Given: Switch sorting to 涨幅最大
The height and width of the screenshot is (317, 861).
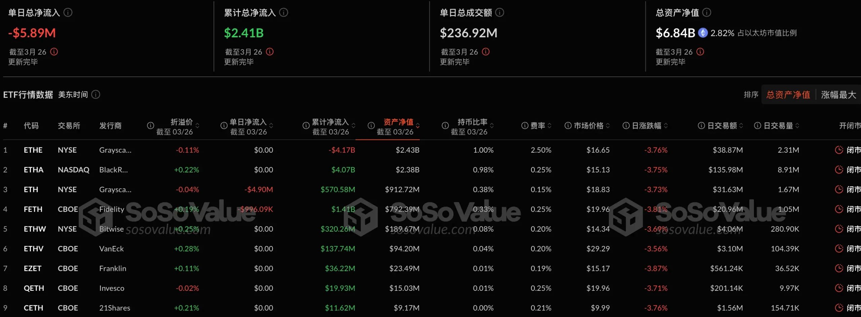Looking at the screenshot, I should pos(839,94).
